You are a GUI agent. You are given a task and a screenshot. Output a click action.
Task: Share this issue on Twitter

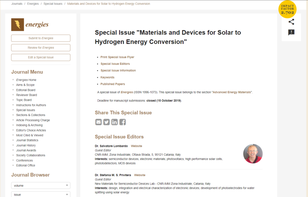coord(106,122)
